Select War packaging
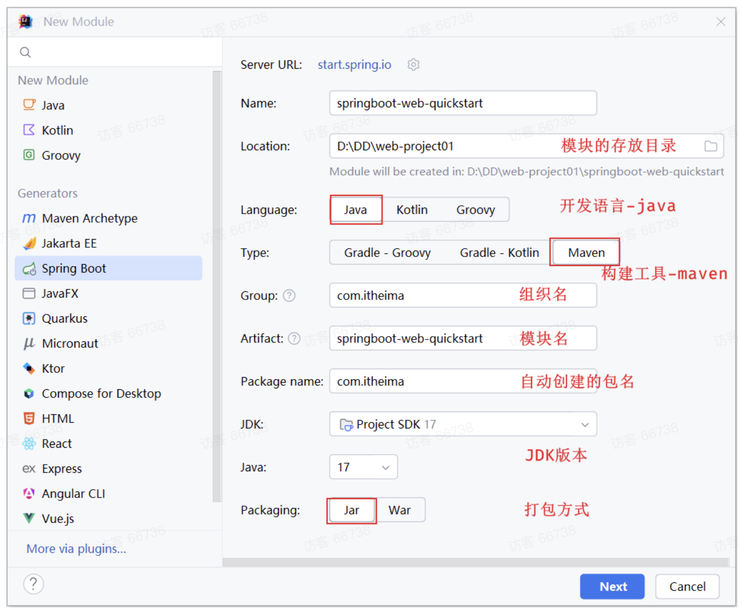The width and height of the screenshot is (743, 612). tap(400, 510)
